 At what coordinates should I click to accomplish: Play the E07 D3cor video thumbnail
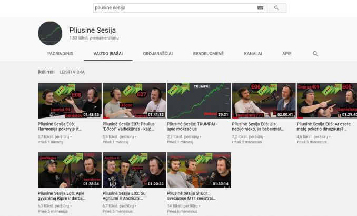(134, 101)
